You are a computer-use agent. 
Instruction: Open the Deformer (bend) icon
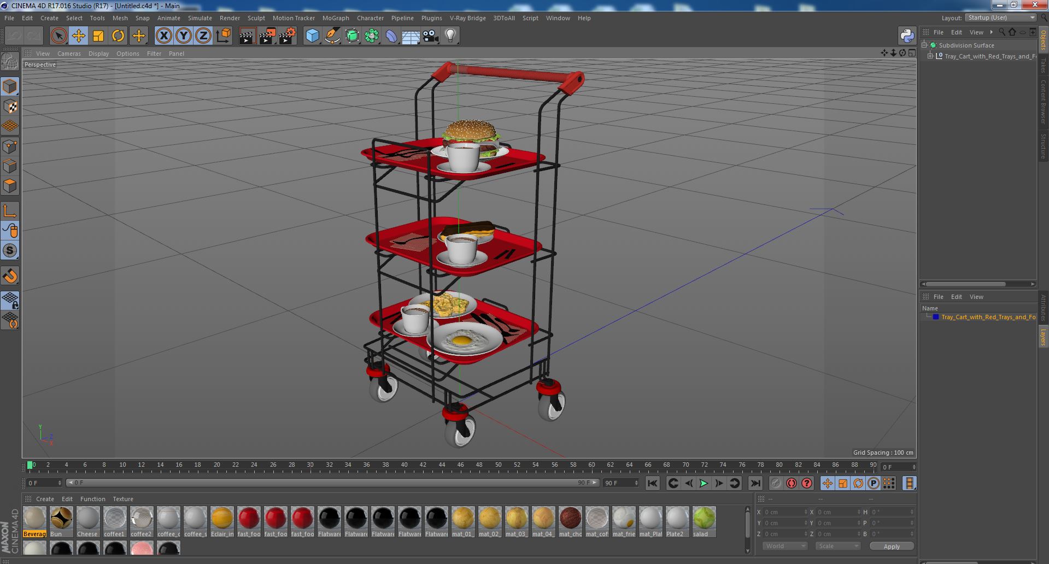tap(391, 36)
